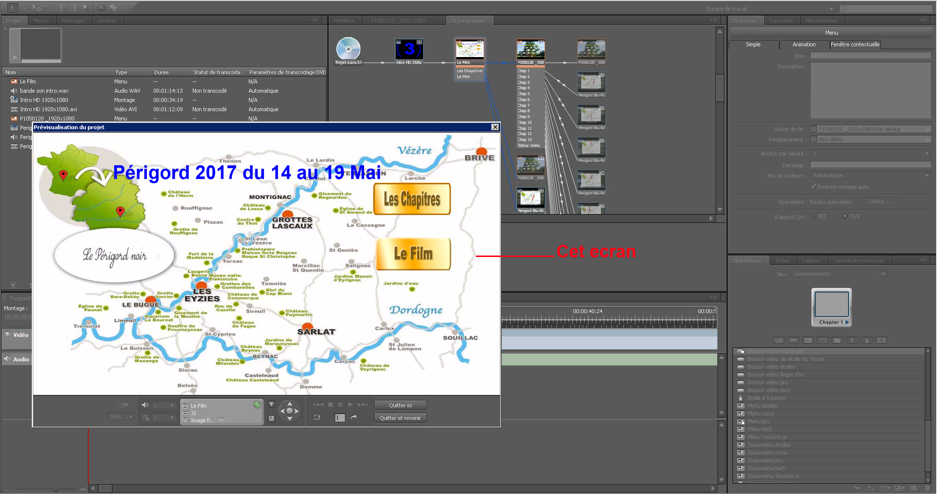
Task: Click the Play button in preview controls
Action: pyautogui.click(x=350, y=405)
